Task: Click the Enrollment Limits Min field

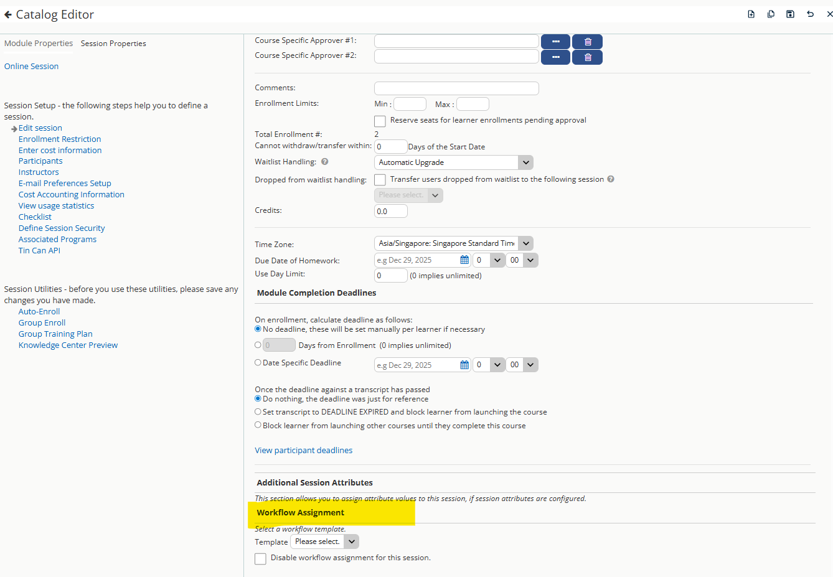Action: [x=410, y=104]
